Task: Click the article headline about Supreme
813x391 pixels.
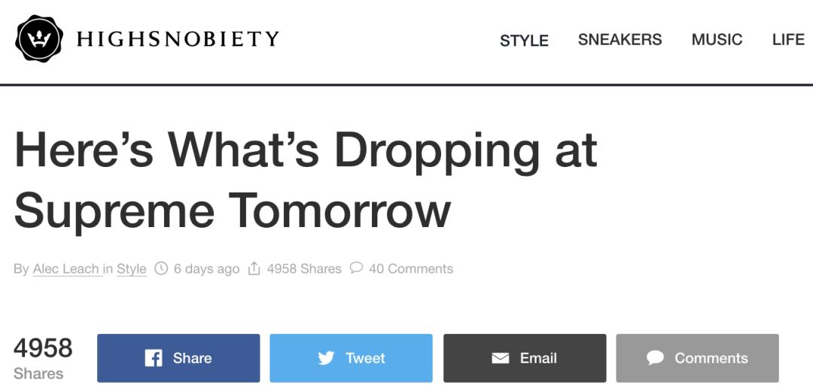Action: coord(305,180)
